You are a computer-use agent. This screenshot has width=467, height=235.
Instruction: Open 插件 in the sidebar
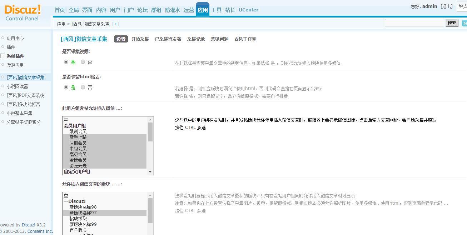click(11, 47)
